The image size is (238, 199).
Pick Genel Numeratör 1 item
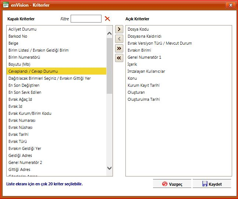click(179, 57)
